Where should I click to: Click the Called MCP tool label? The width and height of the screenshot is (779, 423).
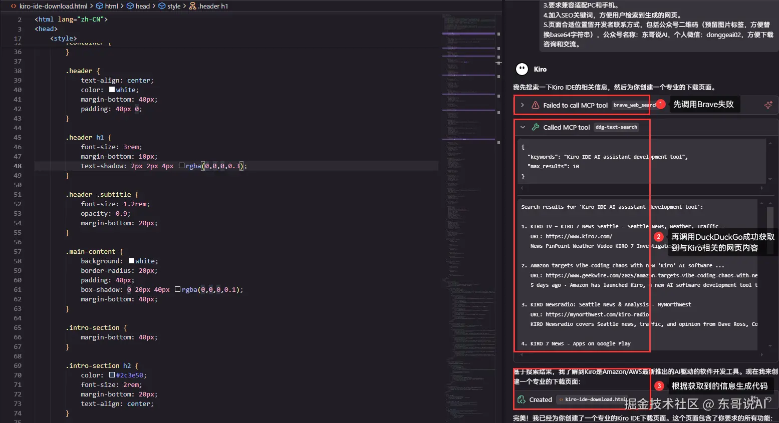pos(567,127)
